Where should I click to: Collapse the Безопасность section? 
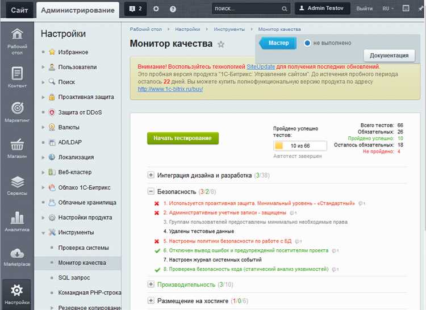pos(151,191)
